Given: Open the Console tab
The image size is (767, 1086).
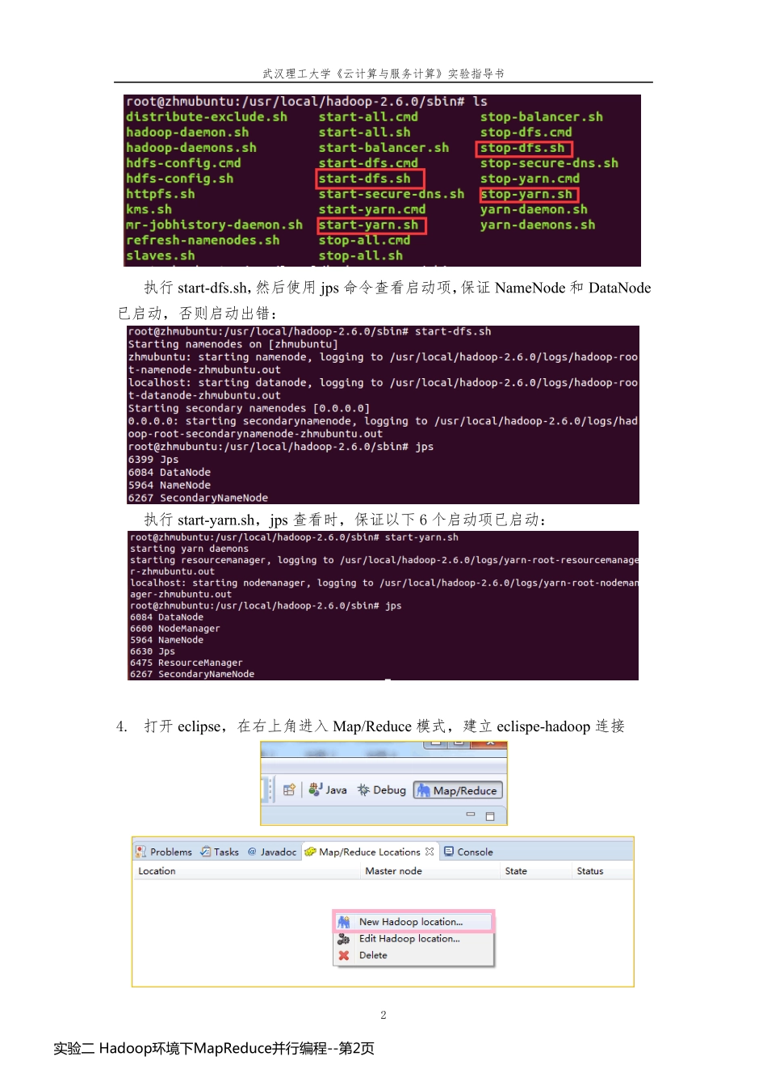Looking at the screenshot, I should 468,852.
